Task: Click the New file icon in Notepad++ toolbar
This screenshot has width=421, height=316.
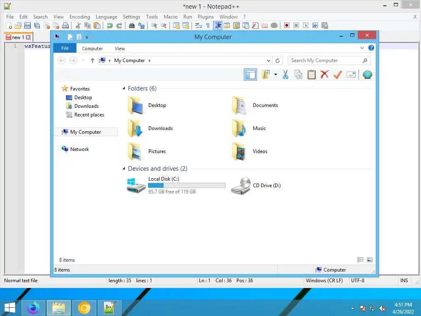Action: point(9,26)
